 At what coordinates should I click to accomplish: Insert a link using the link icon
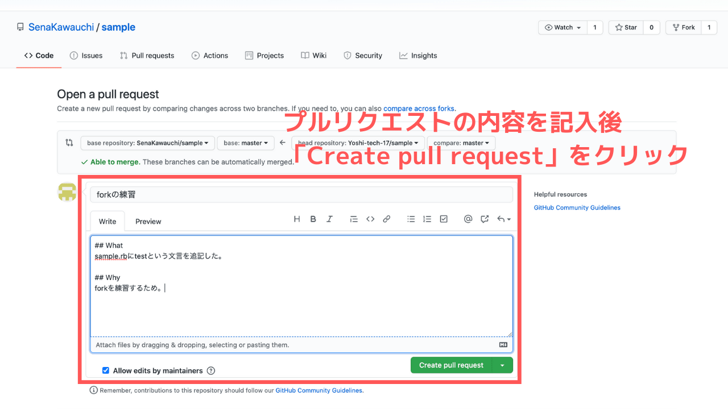386,219
